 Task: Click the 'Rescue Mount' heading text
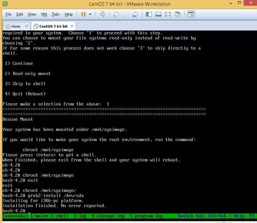click(x=18, y=119)
